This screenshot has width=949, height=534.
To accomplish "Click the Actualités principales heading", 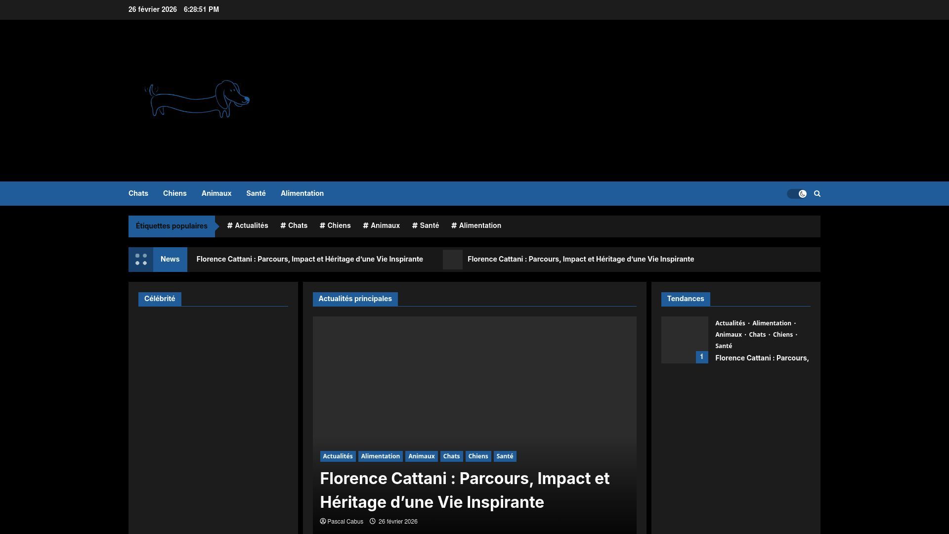I will [355, 299].
